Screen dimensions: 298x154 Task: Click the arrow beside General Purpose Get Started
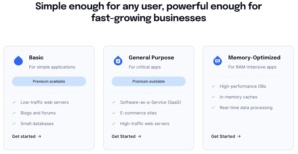tap(139, 136)
